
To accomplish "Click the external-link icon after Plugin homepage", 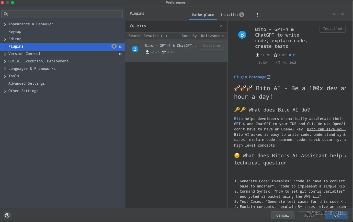I will pyautogui.click(x=269, y=77).
